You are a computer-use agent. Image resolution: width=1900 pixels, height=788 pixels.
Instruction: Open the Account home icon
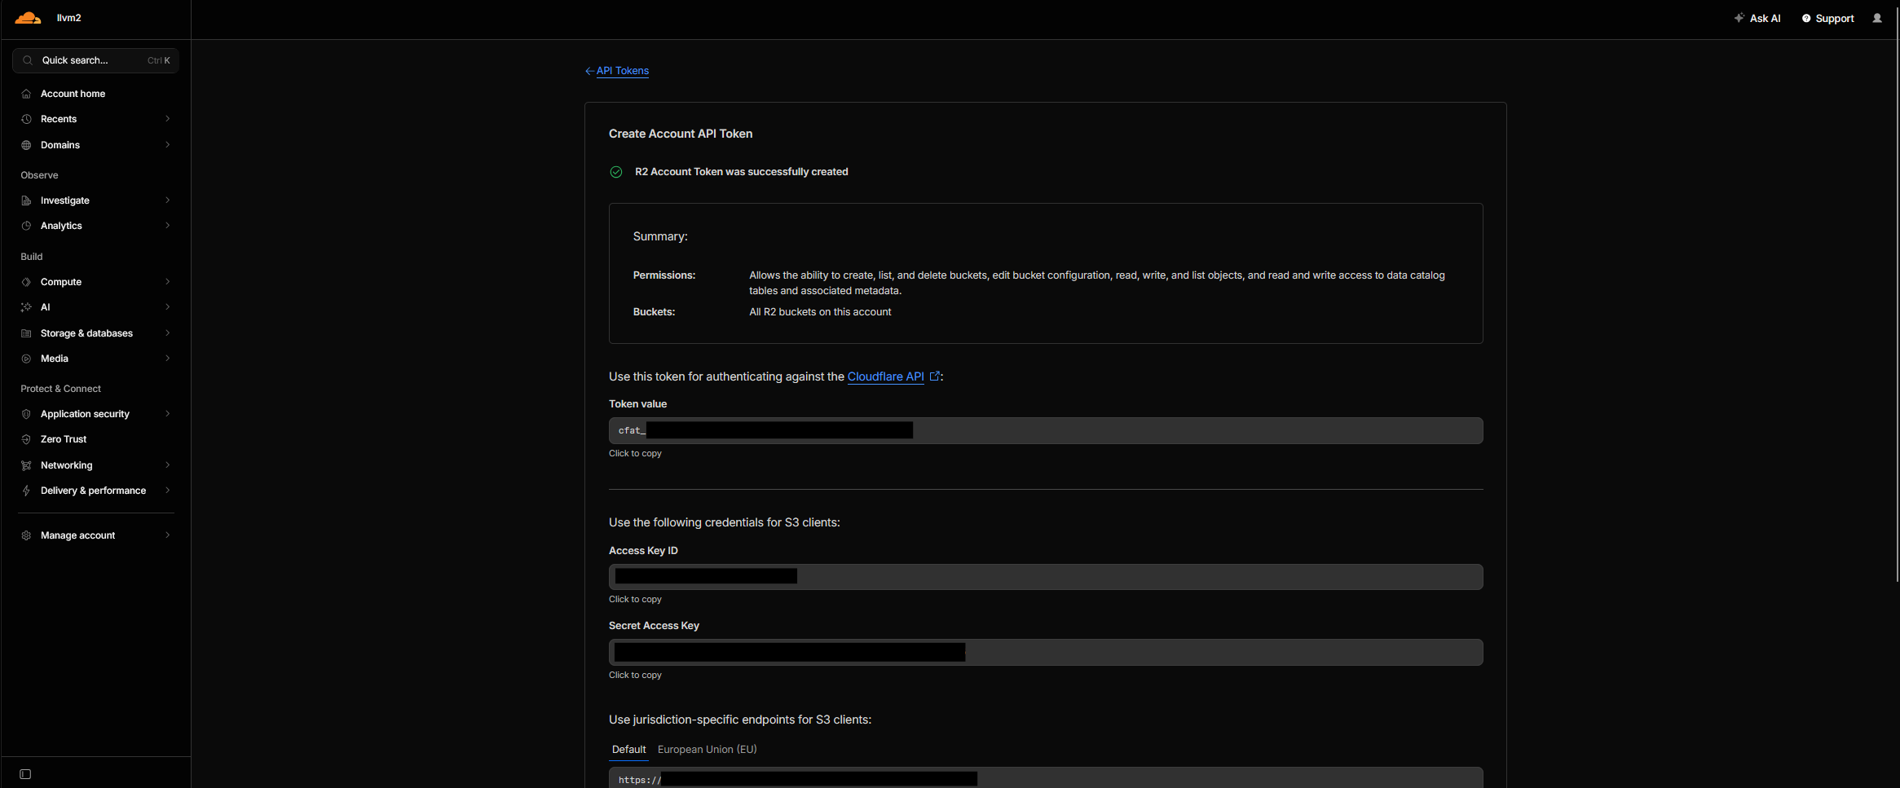click(x=26, y=94)
